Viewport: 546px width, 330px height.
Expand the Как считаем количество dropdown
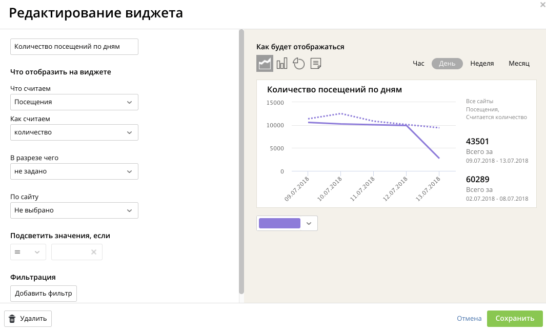click(x=74, y=132)
